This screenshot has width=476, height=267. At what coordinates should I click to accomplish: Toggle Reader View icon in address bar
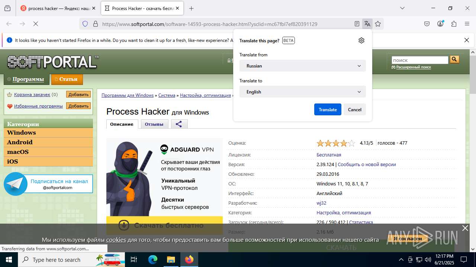(x=357, y=24)
